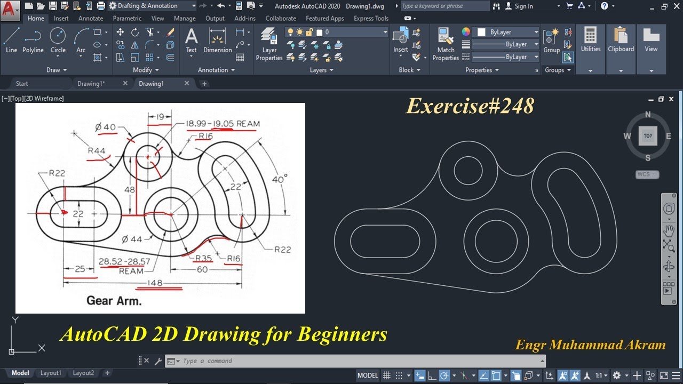The image size is (683, 384).
Task: Click the ViewCube TOP face
Action: coord(648,136)
